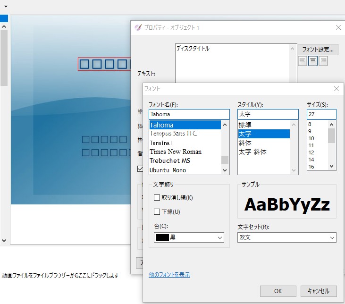Focus the サイズ input field
Screen dimensions: 345x304
click(321, 114)
